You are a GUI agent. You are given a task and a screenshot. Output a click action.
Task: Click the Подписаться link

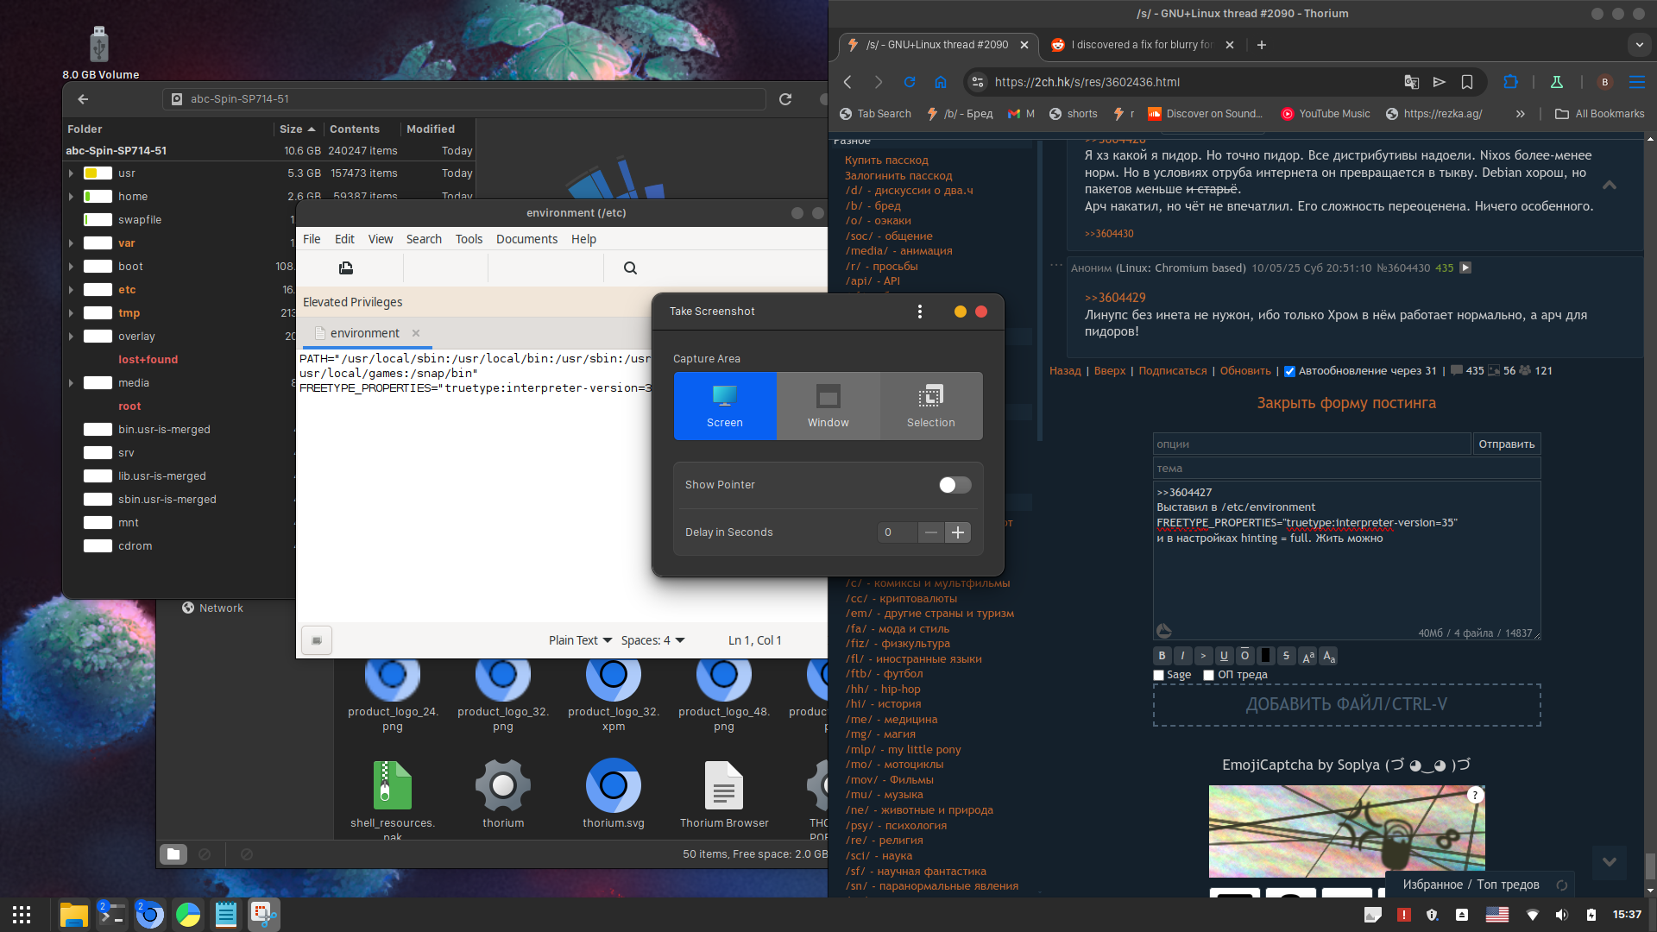point(1172,371)
